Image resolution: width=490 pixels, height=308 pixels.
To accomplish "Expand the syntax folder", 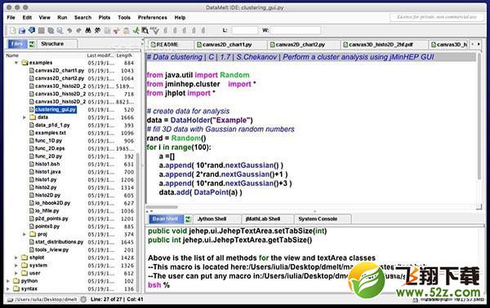I will pos(8,289).
